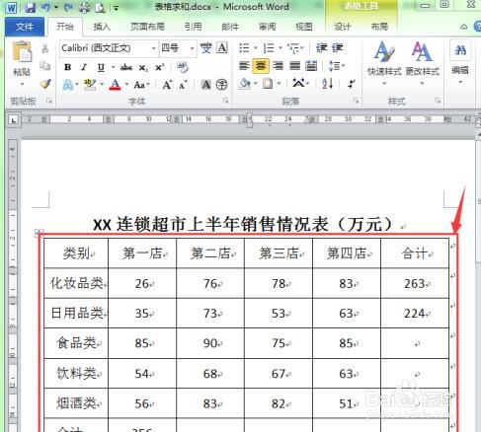Click Shrink Font icon

click(183, 85)
